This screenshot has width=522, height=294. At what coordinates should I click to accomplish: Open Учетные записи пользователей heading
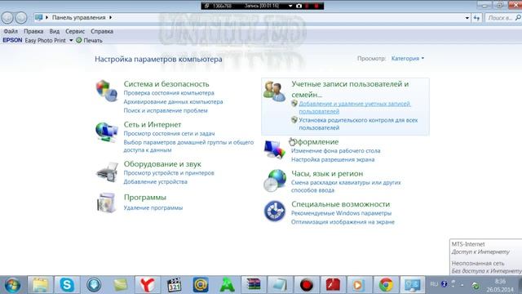pos(350,89)
